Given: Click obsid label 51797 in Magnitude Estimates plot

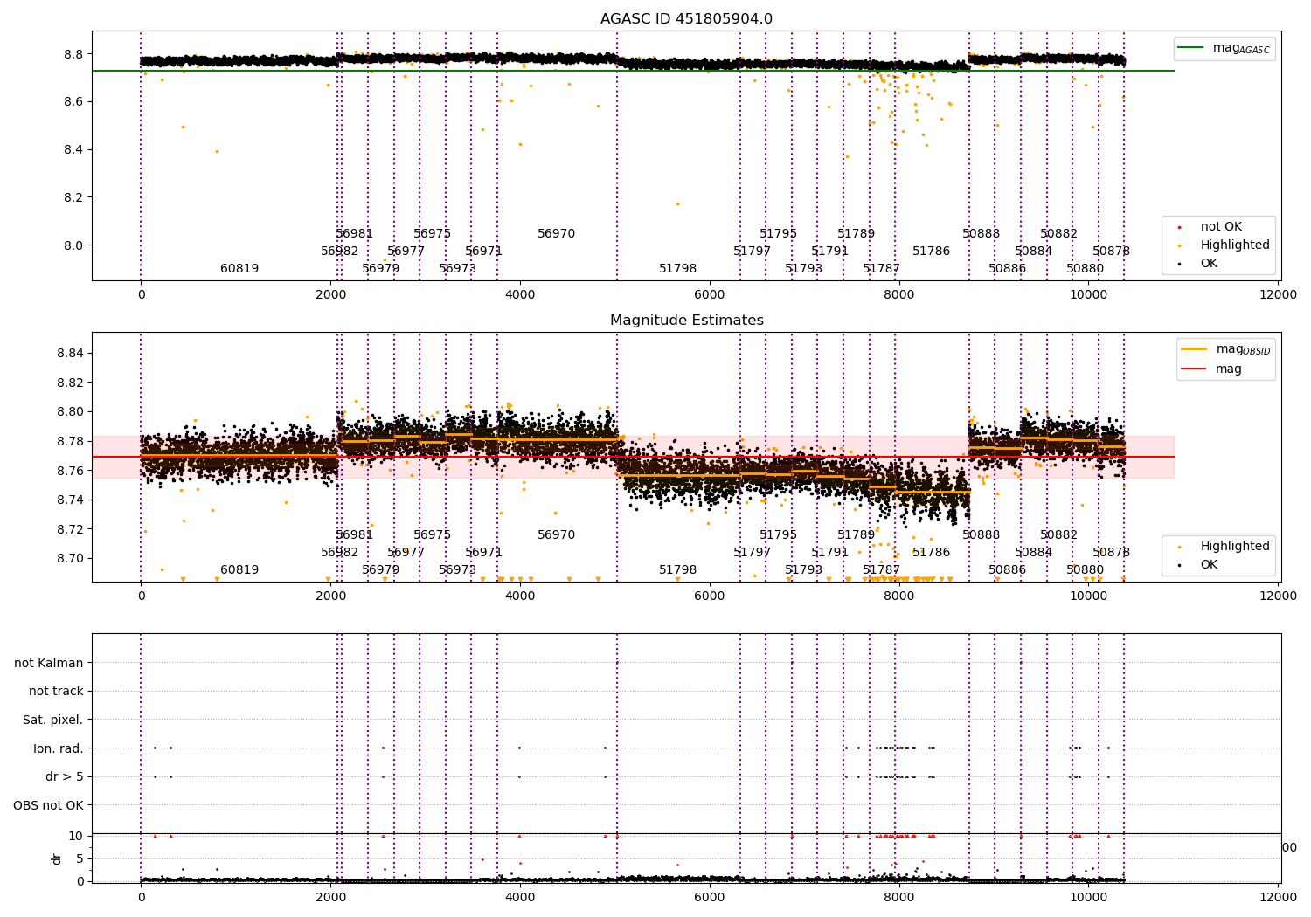Looking at the screenshot, I should click(752, 553).
